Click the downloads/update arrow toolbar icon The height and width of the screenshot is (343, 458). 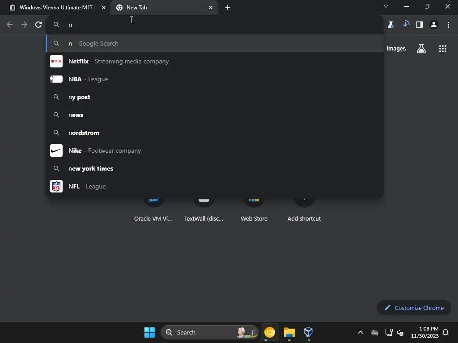tap(405, 25)
